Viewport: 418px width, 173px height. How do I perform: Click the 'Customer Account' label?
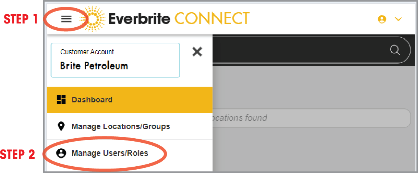point(87,52)
